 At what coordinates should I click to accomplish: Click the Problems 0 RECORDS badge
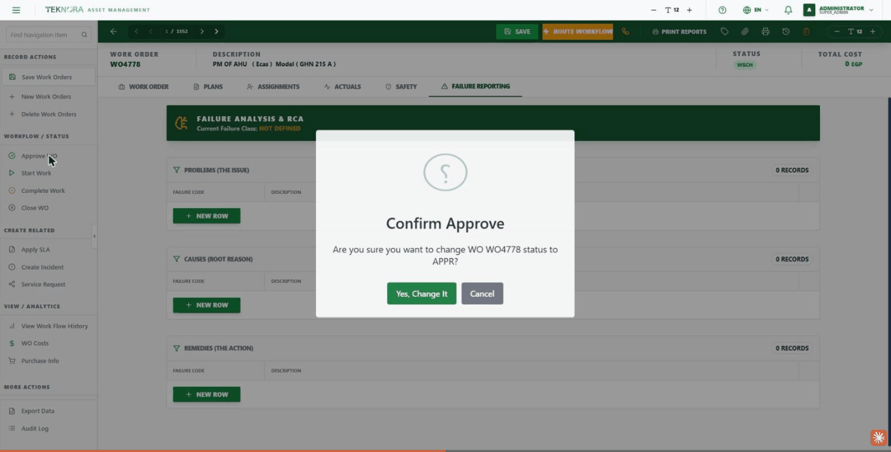792,170
